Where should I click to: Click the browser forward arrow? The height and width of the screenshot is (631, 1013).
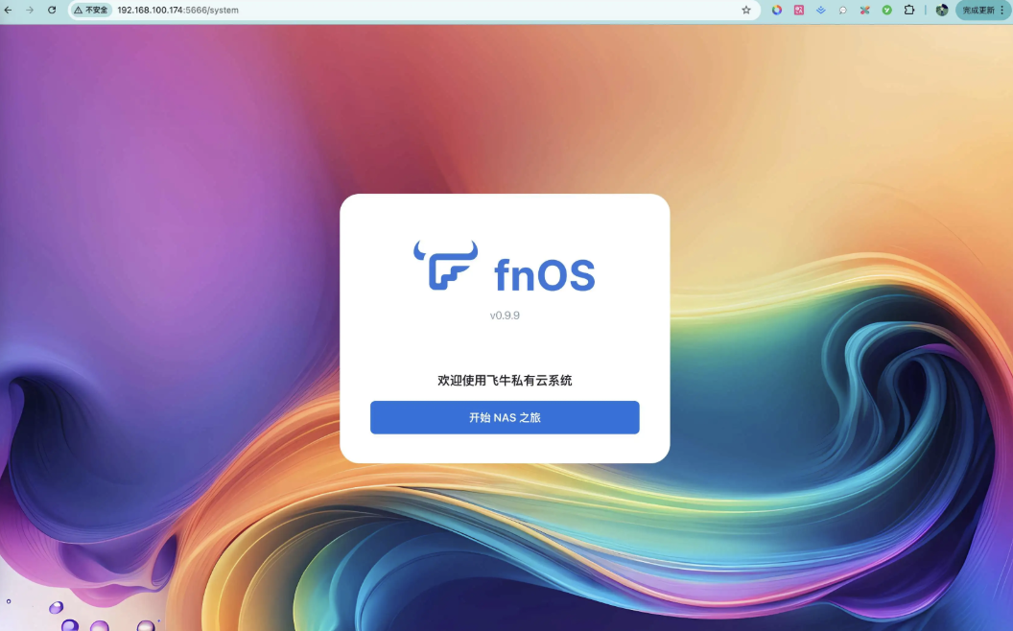30,10
